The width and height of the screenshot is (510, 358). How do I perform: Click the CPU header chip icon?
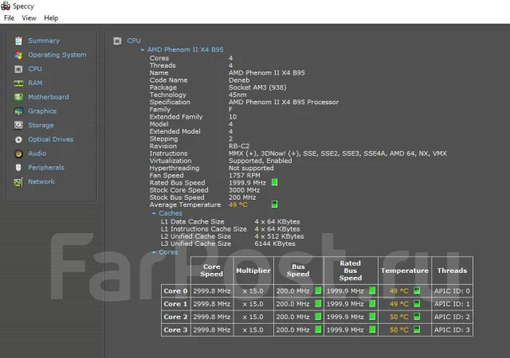117,41
